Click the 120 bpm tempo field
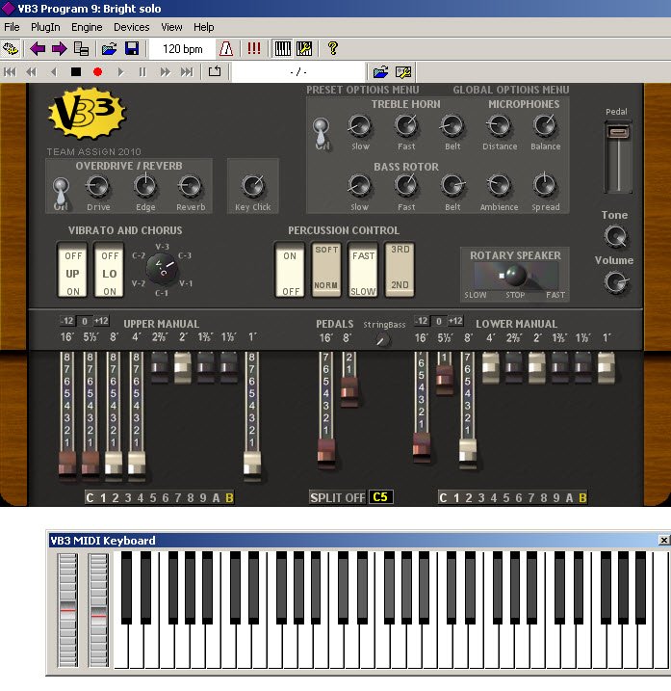 182,48
